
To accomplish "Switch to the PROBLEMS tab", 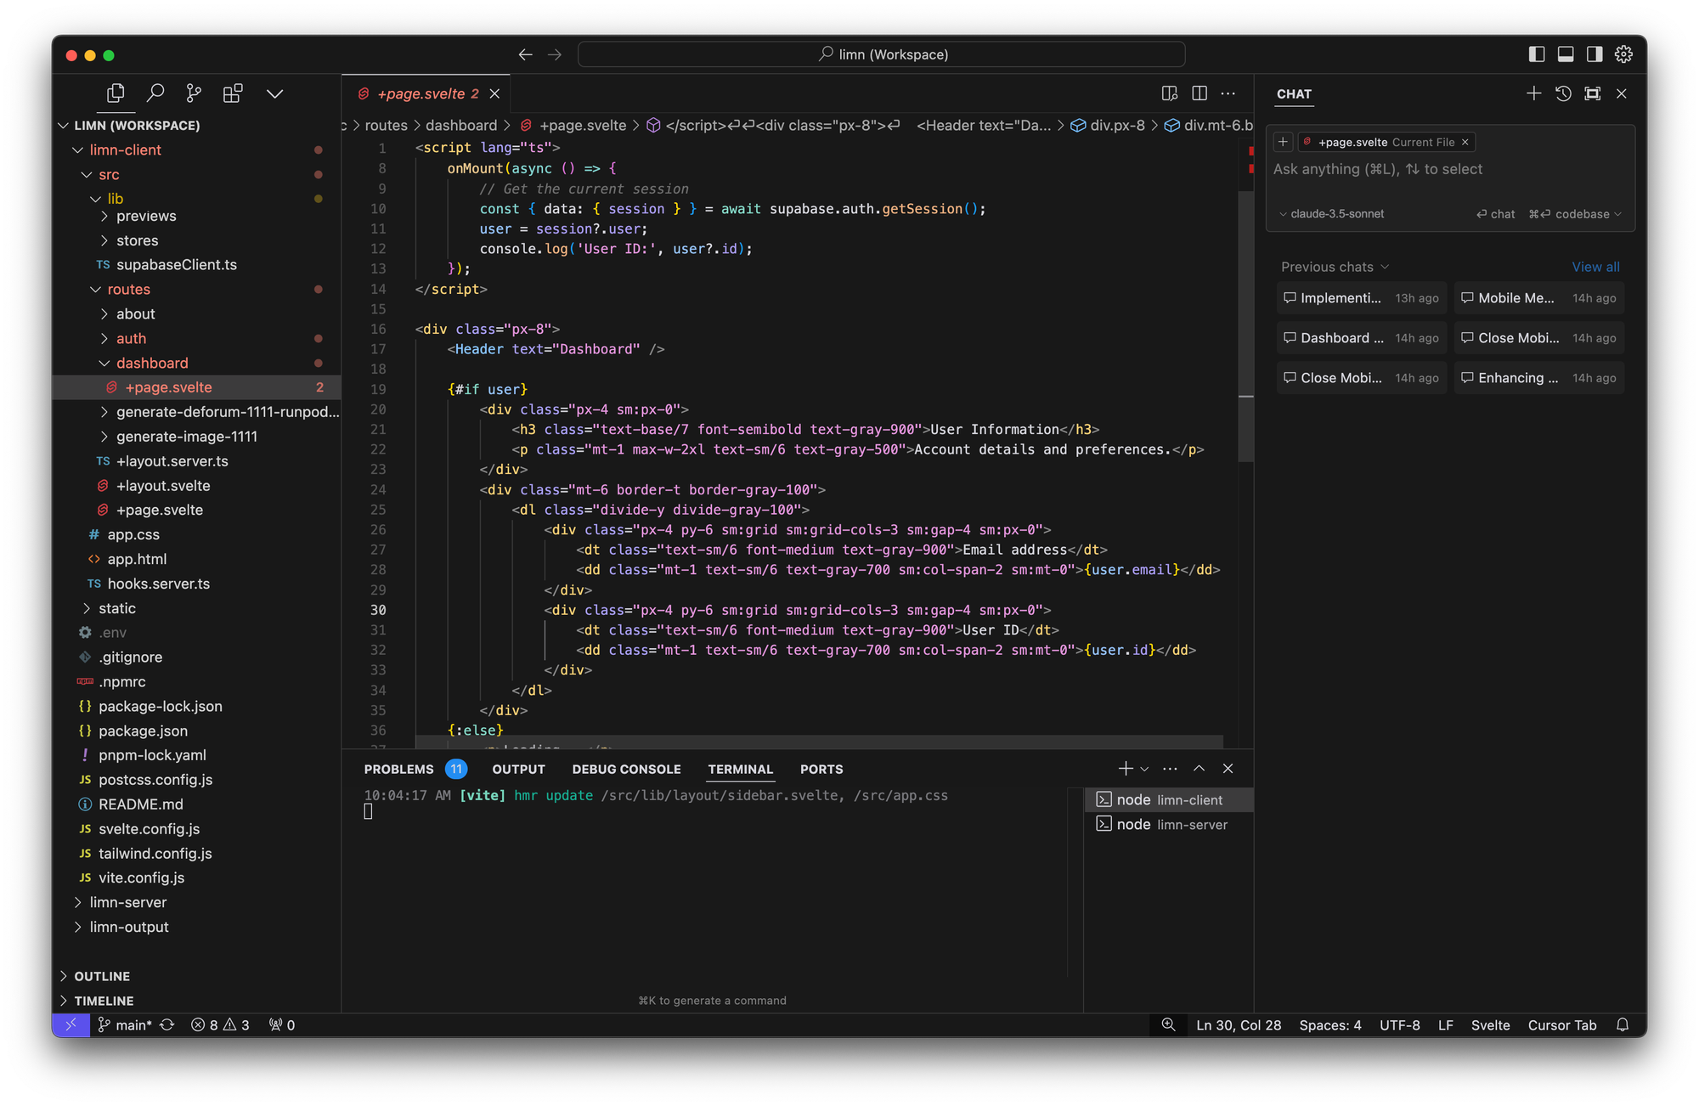I will pyautogui.click(x=398, y=769).
